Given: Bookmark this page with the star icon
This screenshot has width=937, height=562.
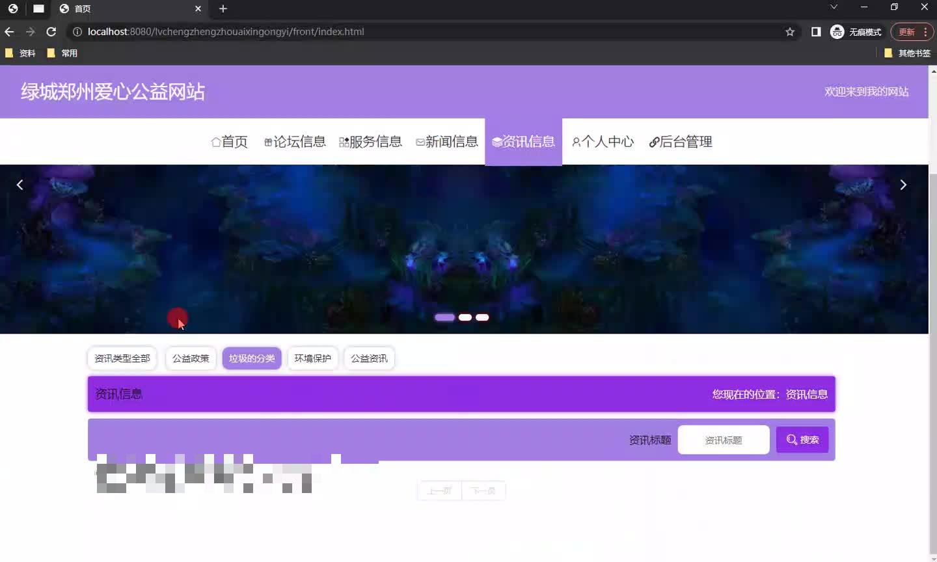Looking at the screenshot, I should tap(790, 31).
